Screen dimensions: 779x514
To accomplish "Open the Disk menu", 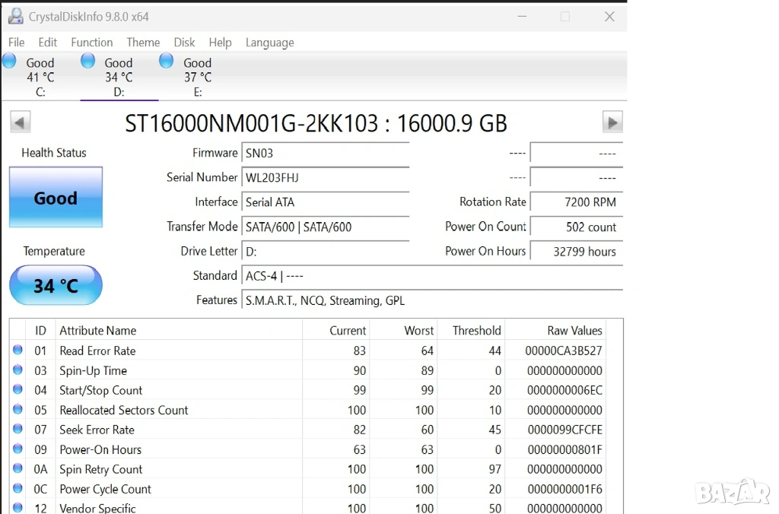I will [184, 43].
